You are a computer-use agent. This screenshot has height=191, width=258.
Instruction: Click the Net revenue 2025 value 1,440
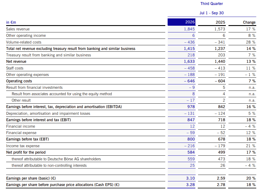pos(220,61)
